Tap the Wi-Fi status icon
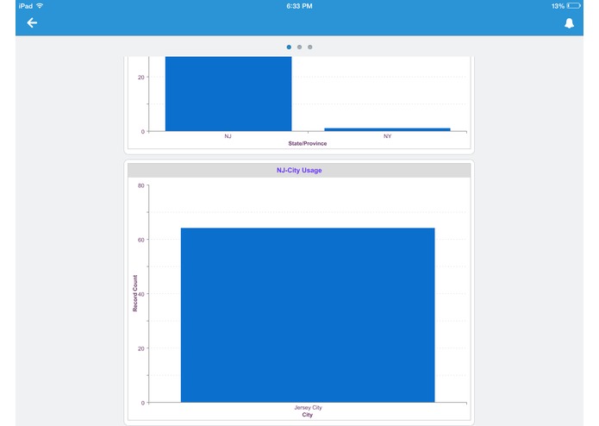Image resolution: width=599 pixels, height=426 pixels. click(x=40, y=6)
